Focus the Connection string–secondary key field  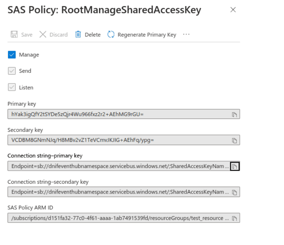click(x=124, y=192)
